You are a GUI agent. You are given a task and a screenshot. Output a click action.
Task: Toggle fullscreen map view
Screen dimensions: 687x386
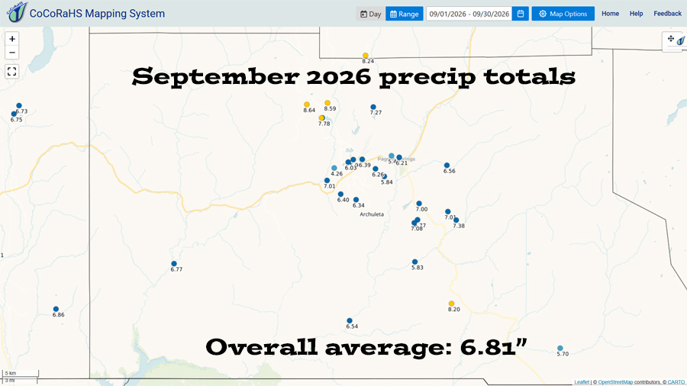(12, 72)
